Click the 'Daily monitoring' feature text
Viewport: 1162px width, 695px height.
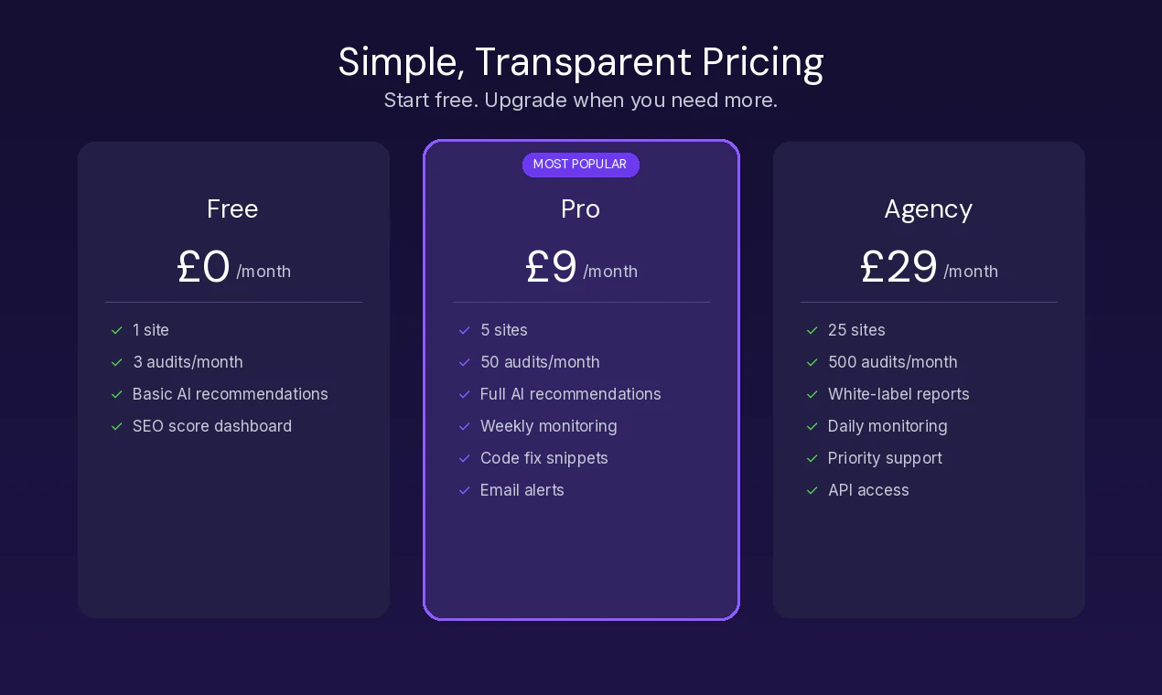[888, 426]
